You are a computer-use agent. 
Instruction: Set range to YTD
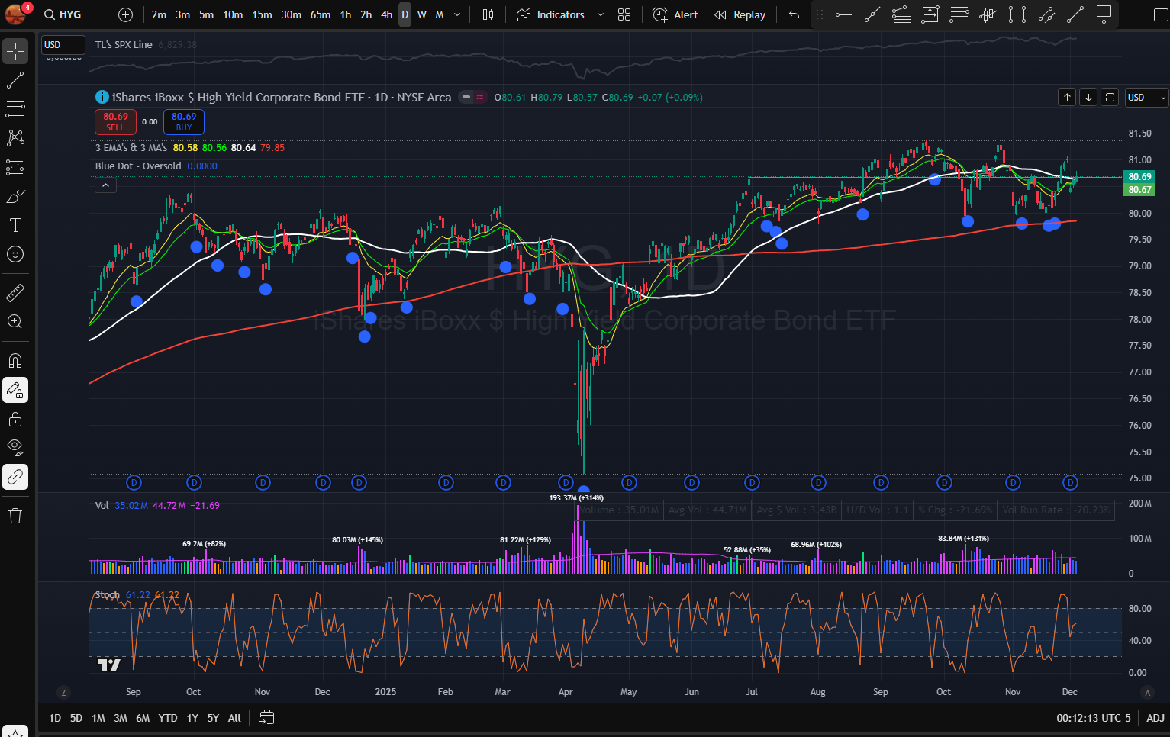tap(168, 718)
